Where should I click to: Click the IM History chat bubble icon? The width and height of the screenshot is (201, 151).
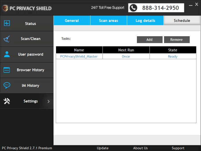pos(7,85)
